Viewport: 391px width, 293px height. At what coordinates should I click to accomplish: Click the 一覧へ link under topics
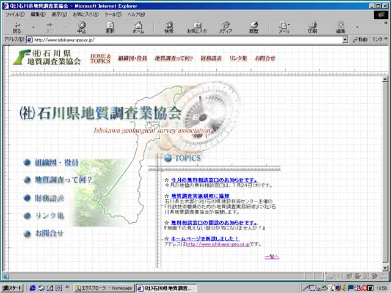(x=272, y=256)
